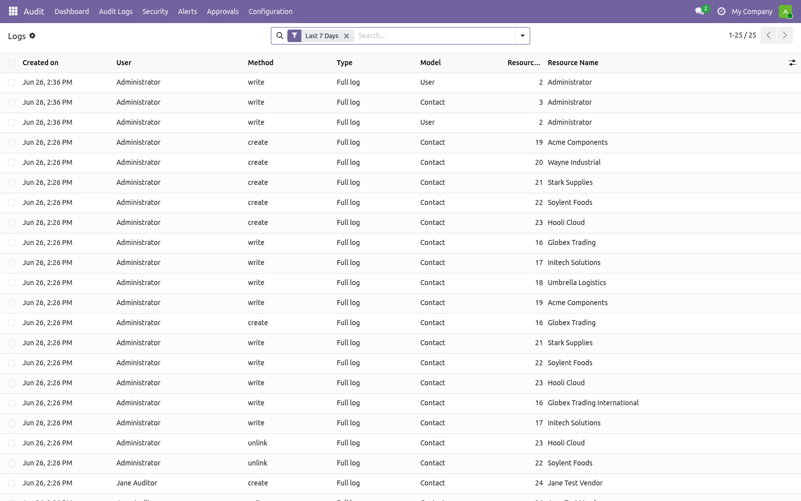Sort by Method column header
801x501 pixels.
[x=260, y=63]
